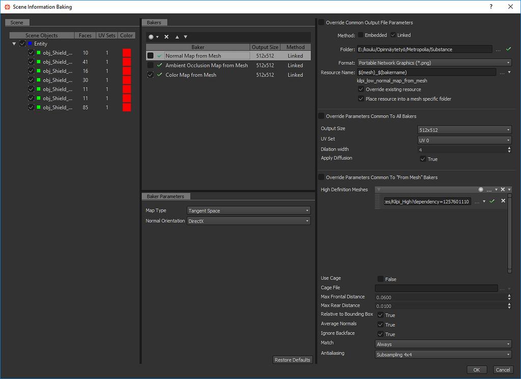The image size is (521, 379).
Task: Sort by the Output Size column header
Action: coord(265,47)
